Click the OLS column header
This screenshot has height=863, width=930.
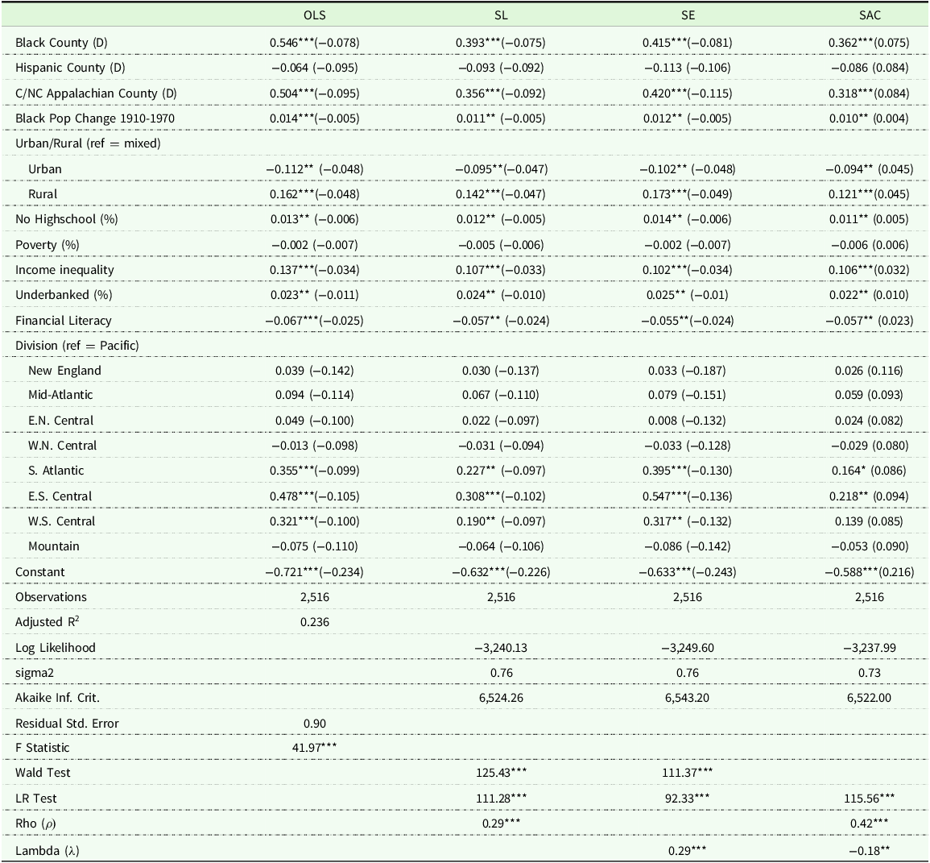314,15
